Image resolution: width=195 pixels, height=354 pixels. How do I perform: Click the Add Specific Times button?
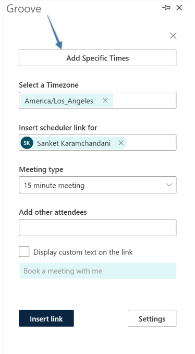tap(97, 58)
